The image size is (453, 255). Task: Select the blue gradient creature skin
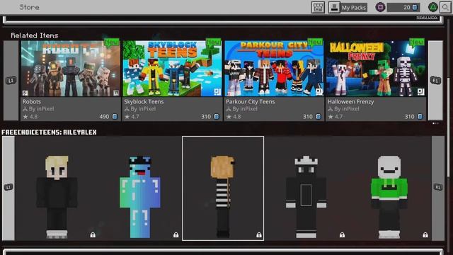(x=140, y=197)
